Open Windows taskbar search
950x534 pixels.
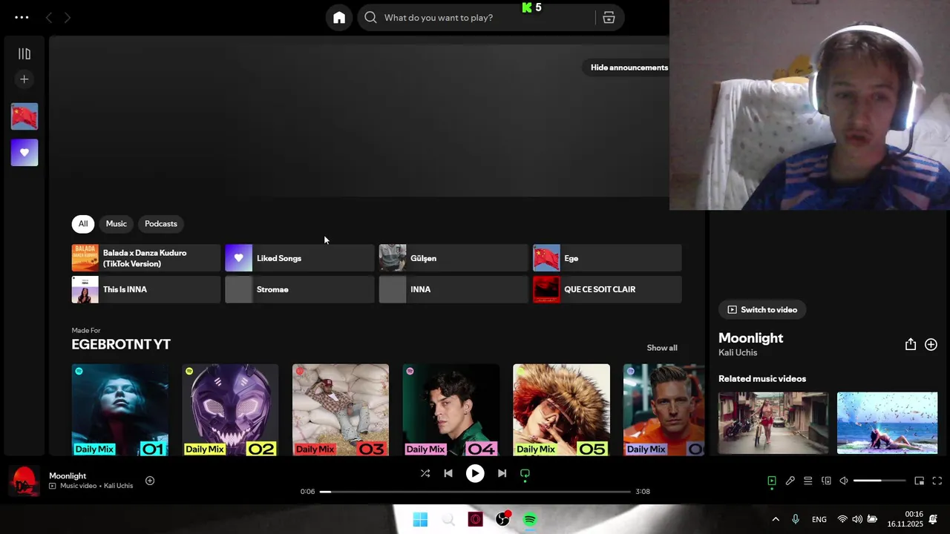tap(448, 520)
